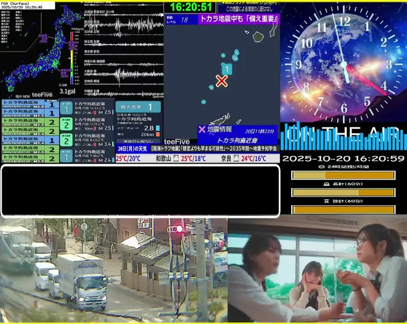
Task: Click the M 3.4 magnitude in the 8:43 row
Action: [x=105, y=144]
